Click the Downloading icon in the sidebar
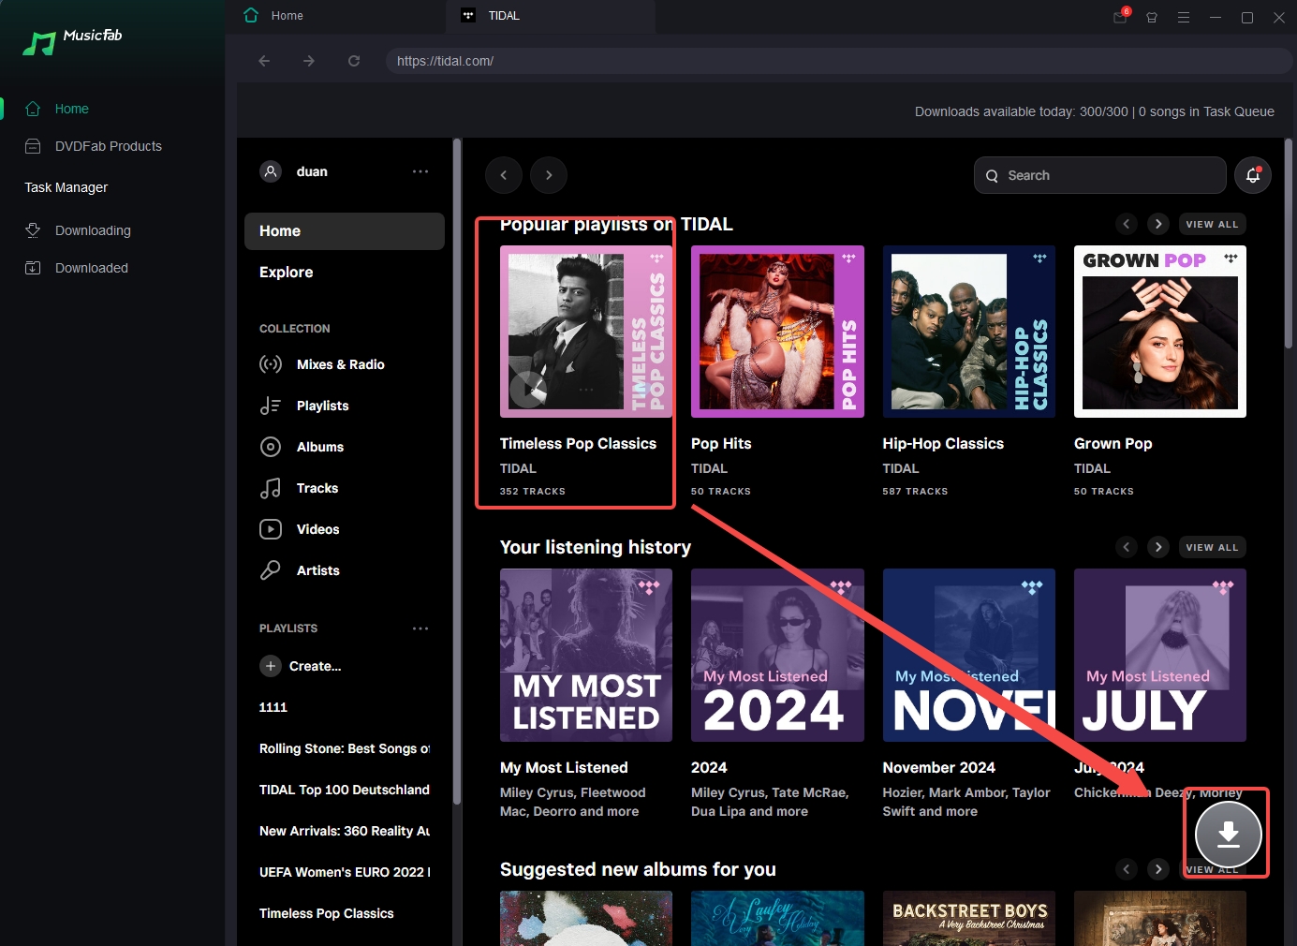Viewport: 1297px width, 946px height. point(33,229)
